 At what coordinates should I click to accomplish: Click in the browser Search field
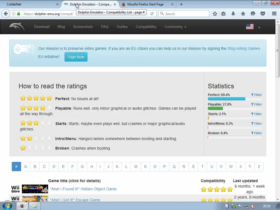point(184,14)
